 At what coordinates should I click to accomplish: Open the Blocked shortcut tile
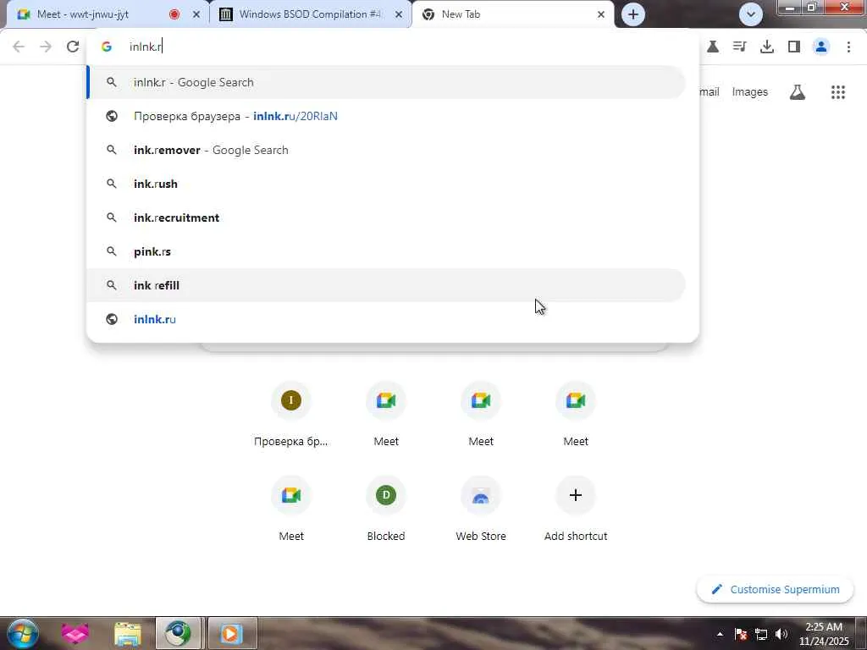pyautogui.click(x=386, y=509)
